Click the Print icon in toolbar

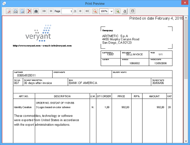(15, 11)
